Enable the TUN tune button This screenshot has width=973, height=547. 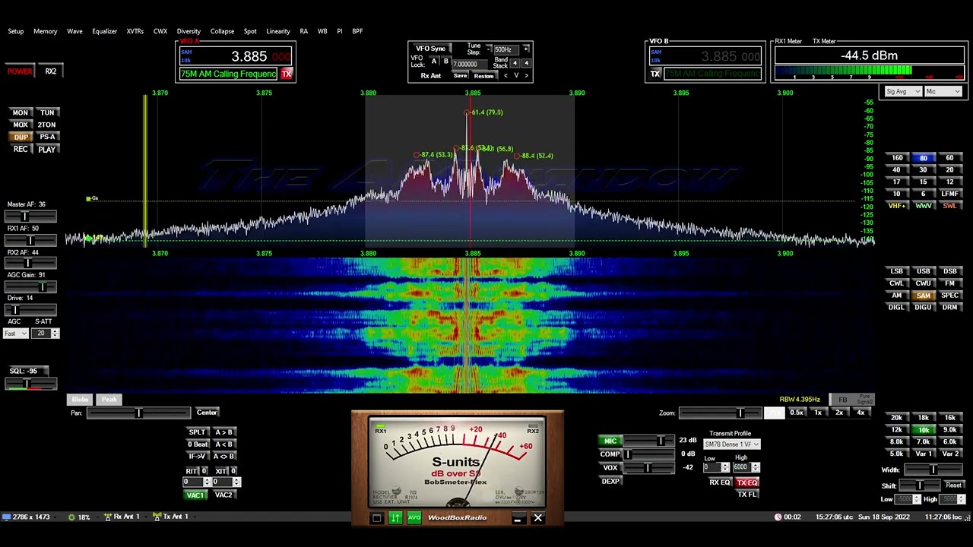47,112
